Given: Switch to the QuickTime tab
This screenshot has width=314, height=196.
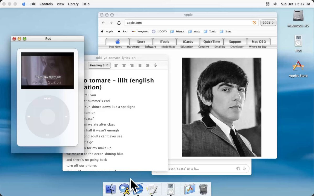Looking at the screenshot, I should (x=211, y=42).
